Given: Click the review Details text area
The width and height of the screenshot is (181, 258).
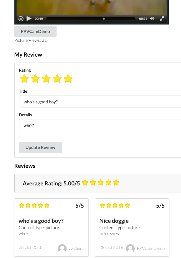Looking at the screenshot, I should 100,128.
